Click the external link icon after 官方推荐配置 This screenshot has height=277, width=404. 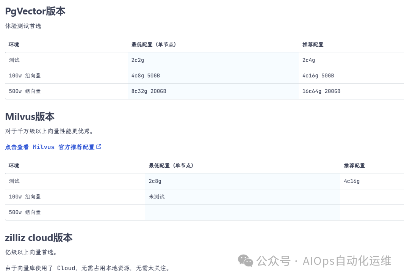click(x=99, y=147)
